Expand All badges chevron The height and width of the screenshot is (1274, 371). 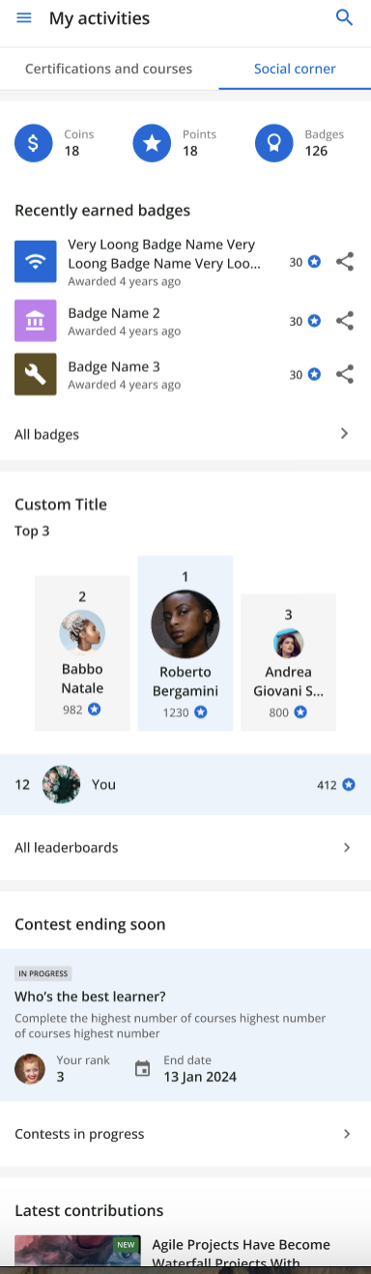[345, 434]
